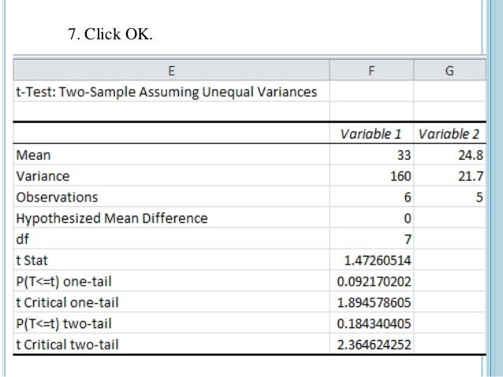
Task: Select 'P(T<=t) one-tail' label cell
Action: [x=171, y=281]
